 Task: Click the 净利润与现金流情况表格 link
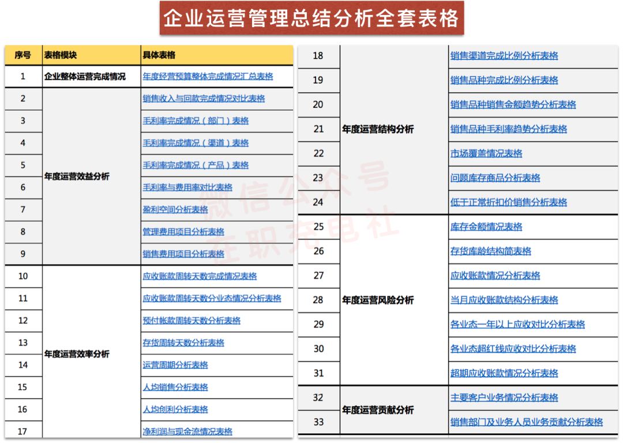click(x=187, y=431)
